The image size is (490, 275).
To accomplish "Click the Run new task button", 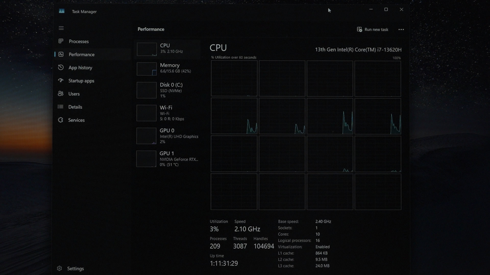I will click(373, 30).
